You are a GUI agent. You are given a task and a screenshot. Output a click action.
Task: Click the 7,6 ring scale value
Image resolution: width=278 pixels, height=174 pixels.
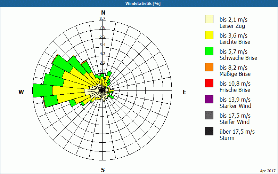point(103,27)
